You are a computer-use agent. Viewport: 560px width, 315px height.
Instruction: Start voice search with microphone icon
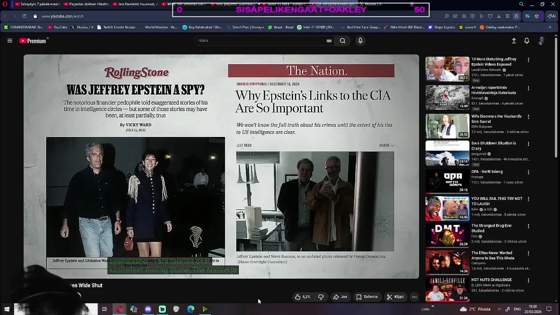click(x=360, y=41)
